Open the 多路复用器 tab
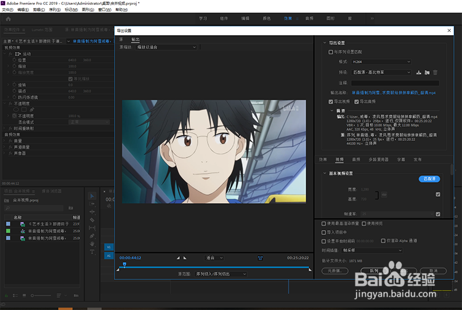 pyautogui.click(x=379, y=159)
